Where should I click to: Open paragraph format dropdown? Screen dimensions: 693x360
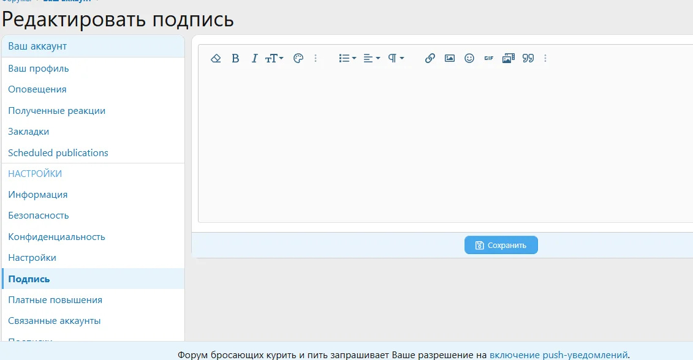396,58
